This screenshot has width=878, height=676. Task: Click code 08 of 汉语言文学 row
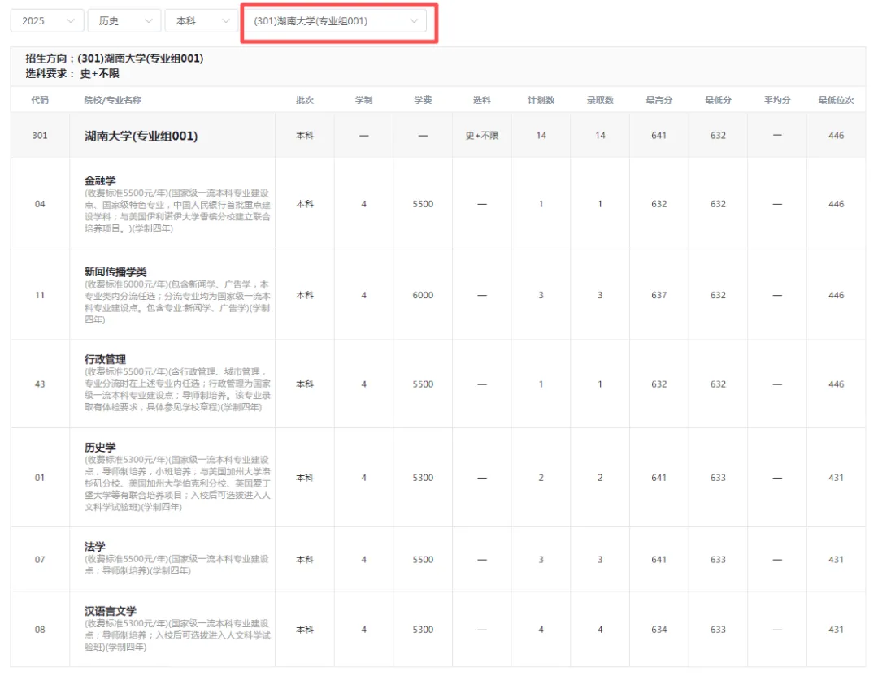point(40,630)
